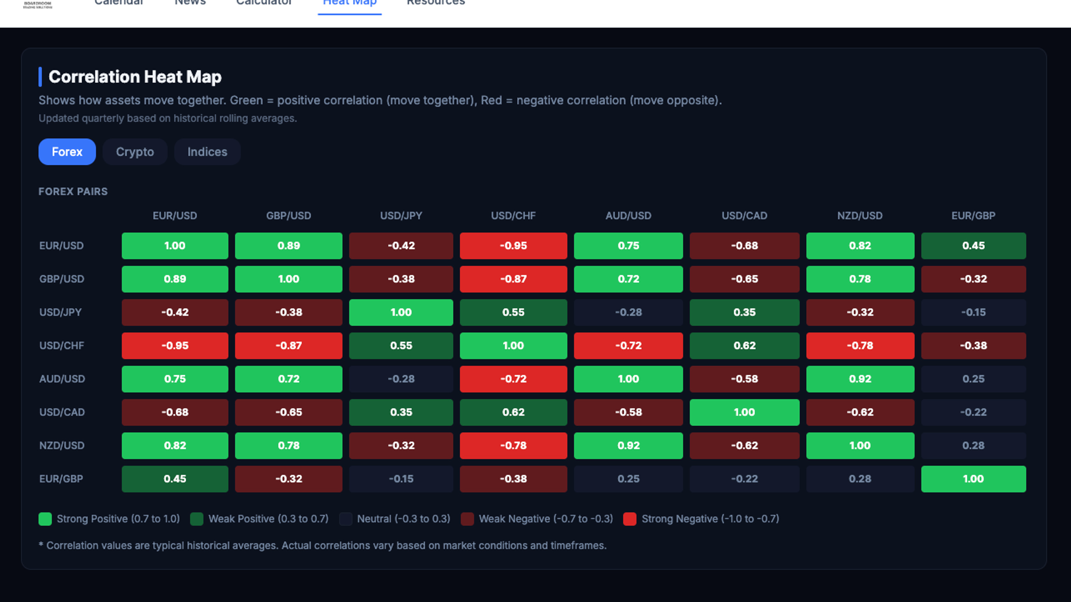
Task: Click the EUR/USD row label
Action: point(61,246)
